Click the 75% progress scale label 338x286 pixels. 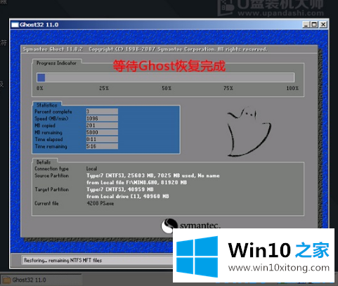(228, 89)
